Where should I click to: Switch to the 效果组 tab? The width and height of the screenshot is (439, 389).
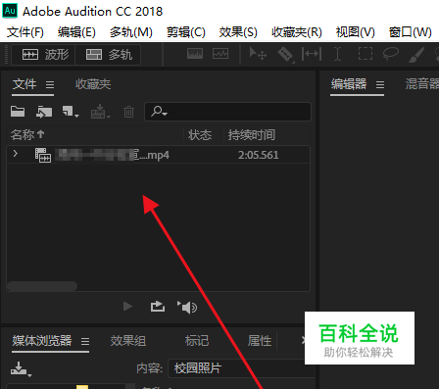[127, 341]
